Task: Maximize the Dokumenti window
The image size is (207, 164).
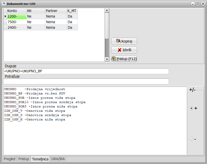Action: [198, 4]
